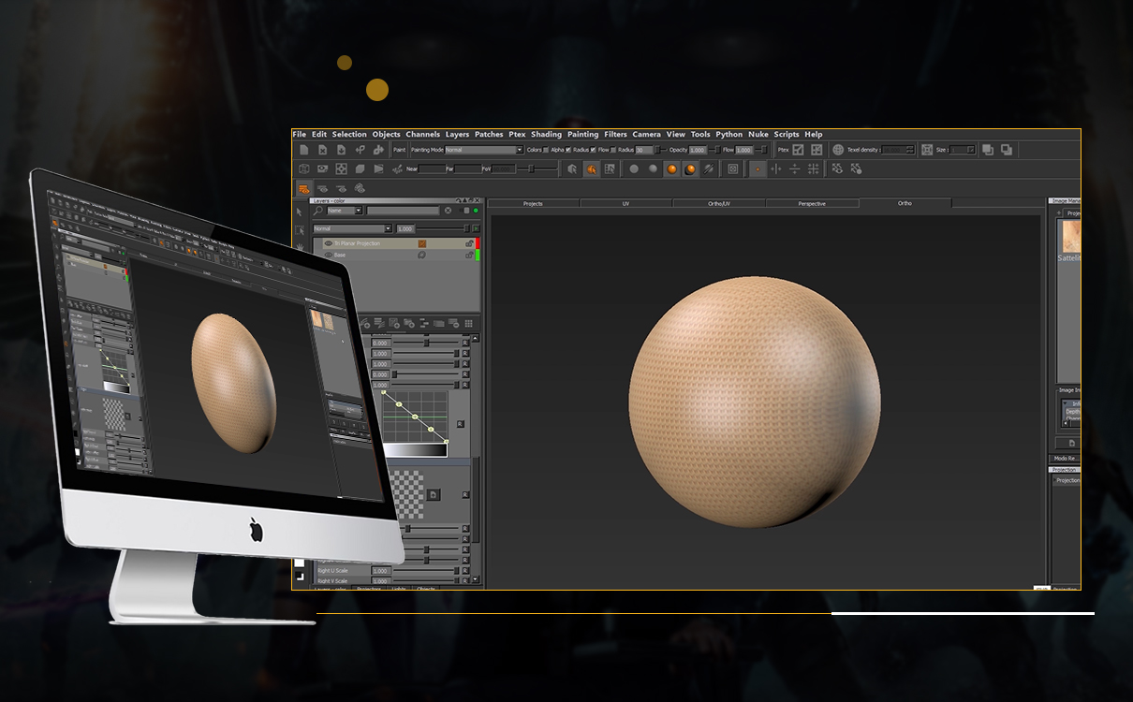Screen dimensions: 1133x702
Task: Click the horizontal-line mirror symmetry icon
Action: pyautogui.click(x=794, y=169)
